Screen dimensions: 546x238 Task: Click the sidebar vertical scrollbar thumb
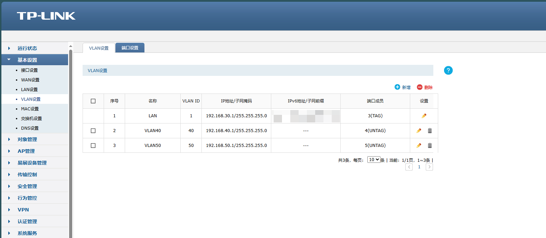pyautogui.click(x=70, y=144)
